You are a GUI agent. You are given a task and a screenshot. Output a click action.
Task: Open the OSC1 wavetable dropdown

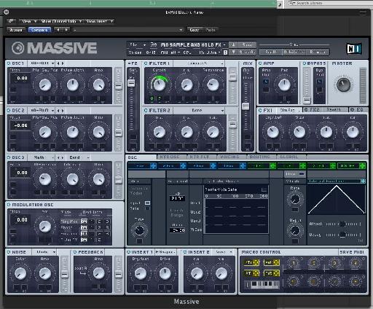pyautogui.click(x=42, y=63)
